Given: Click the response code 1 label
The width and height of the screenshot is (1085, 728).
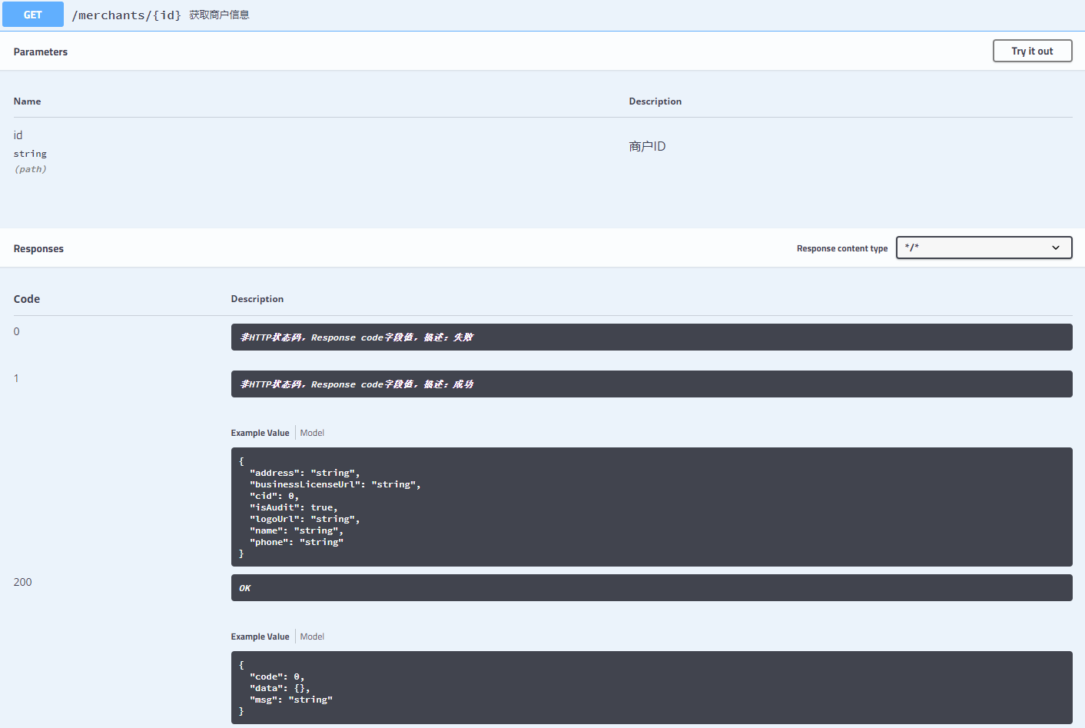Looking at the screenshot, I should pos(16,377).
